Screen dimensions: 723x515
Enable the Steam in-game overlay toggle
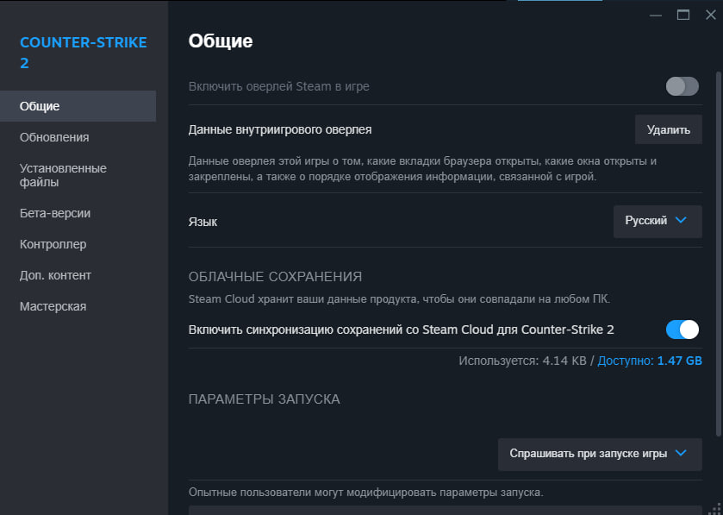(682, 86)
